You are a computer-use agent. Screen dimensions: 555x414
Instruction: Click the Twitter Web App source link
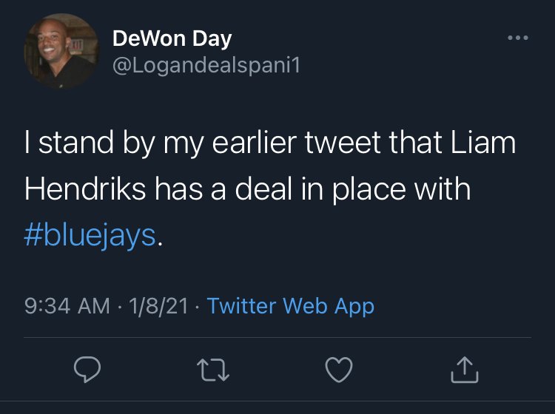tap(291, 306)
